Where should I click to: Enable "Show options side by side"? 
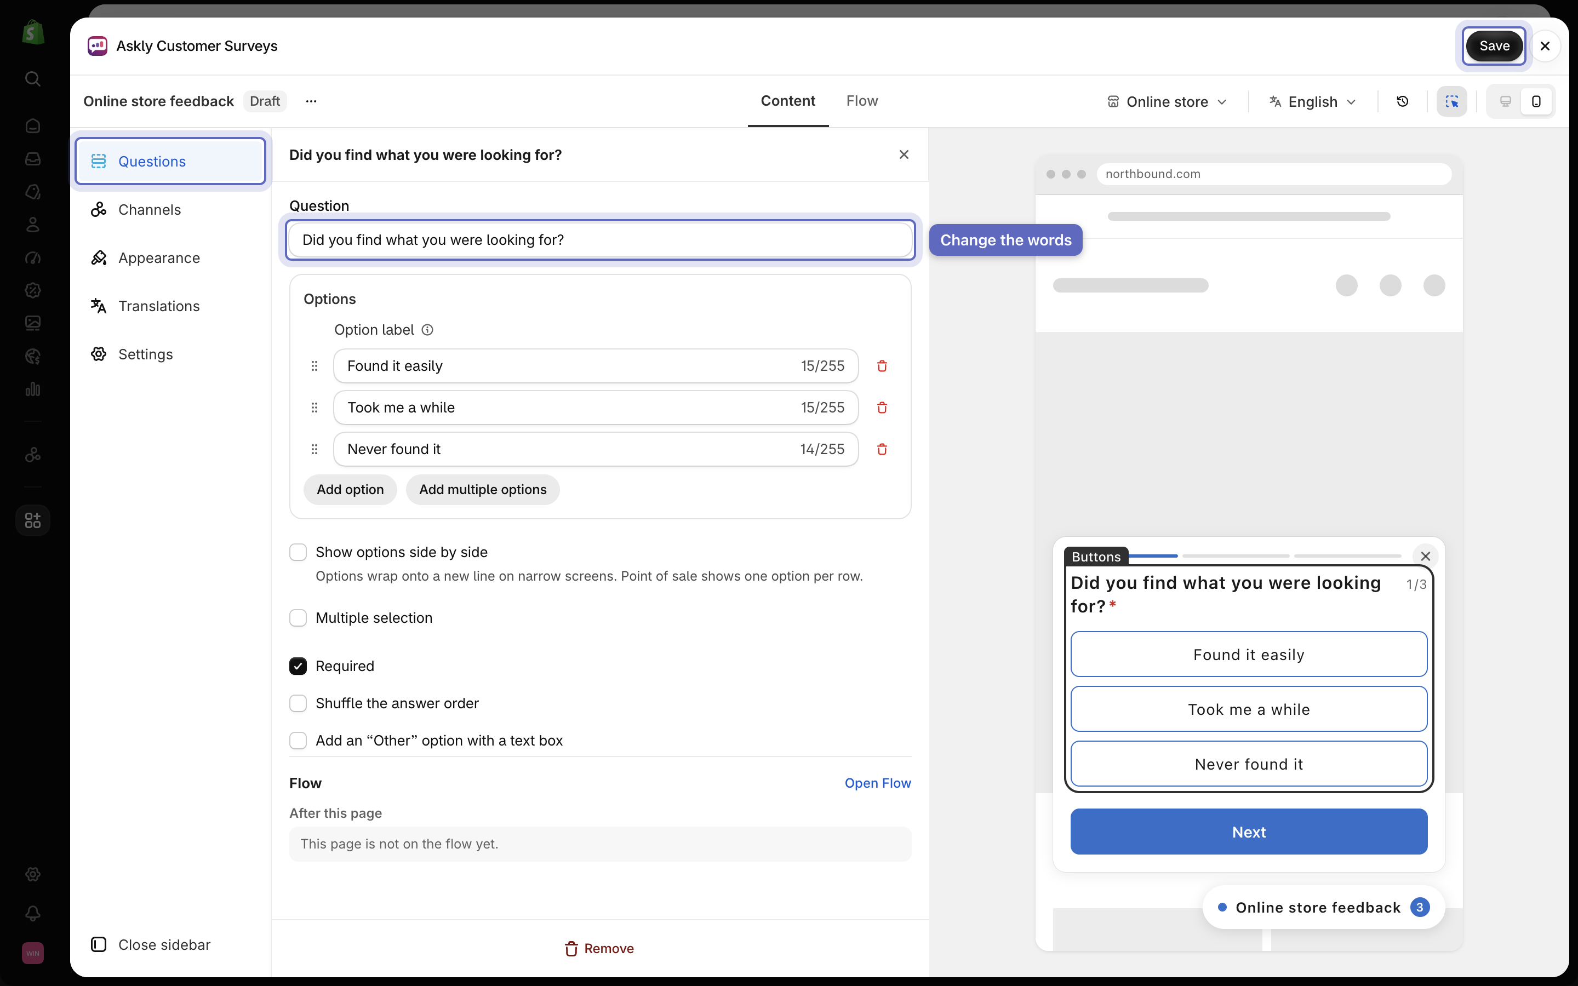(298, 552)
